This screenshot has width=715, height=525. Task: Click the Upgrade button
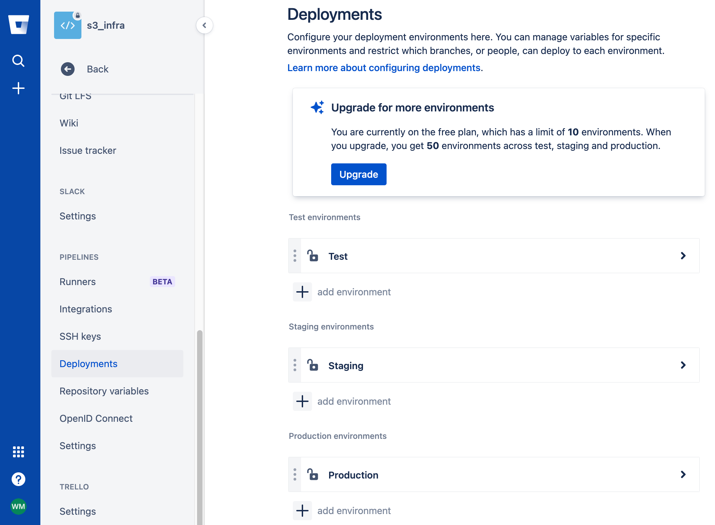[x=359, y=174]
